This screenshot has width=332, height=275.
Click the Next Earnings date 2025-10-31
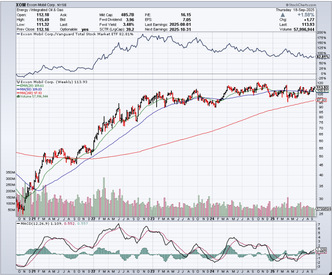(x=180, y=29)
